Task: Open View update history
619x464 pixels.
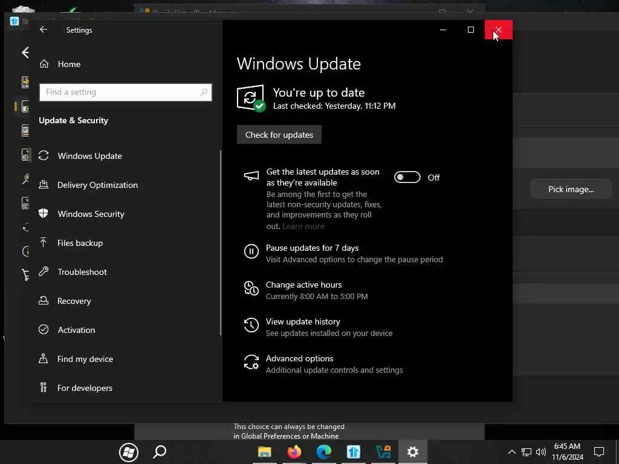Action: [303, 321]
